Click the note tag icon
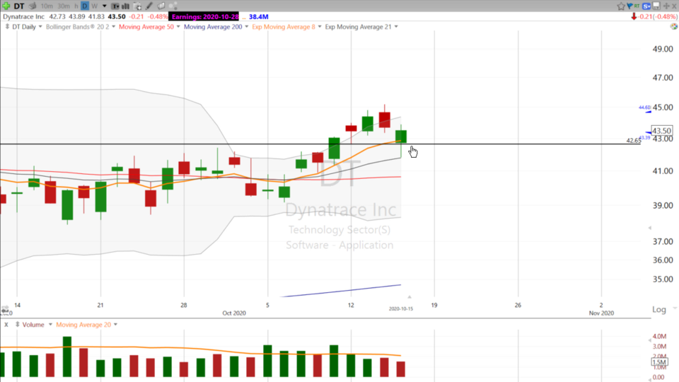This screenshot has height=382, width=679. 161,6
